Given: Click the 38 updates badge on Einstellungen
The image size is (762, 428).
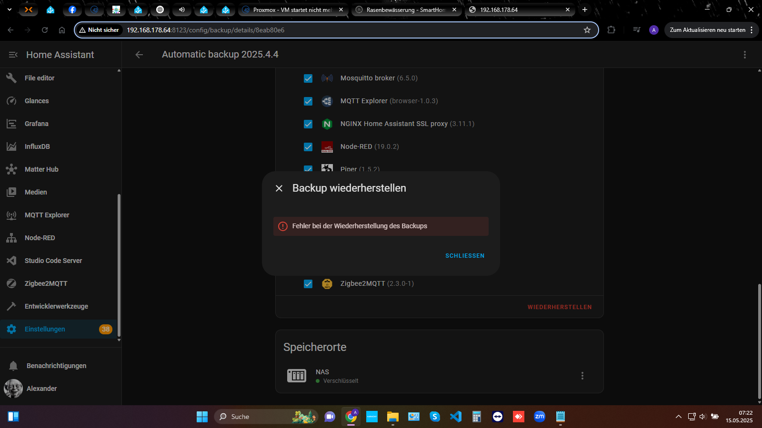Looking at the screenshot, I should coord(106,329).
